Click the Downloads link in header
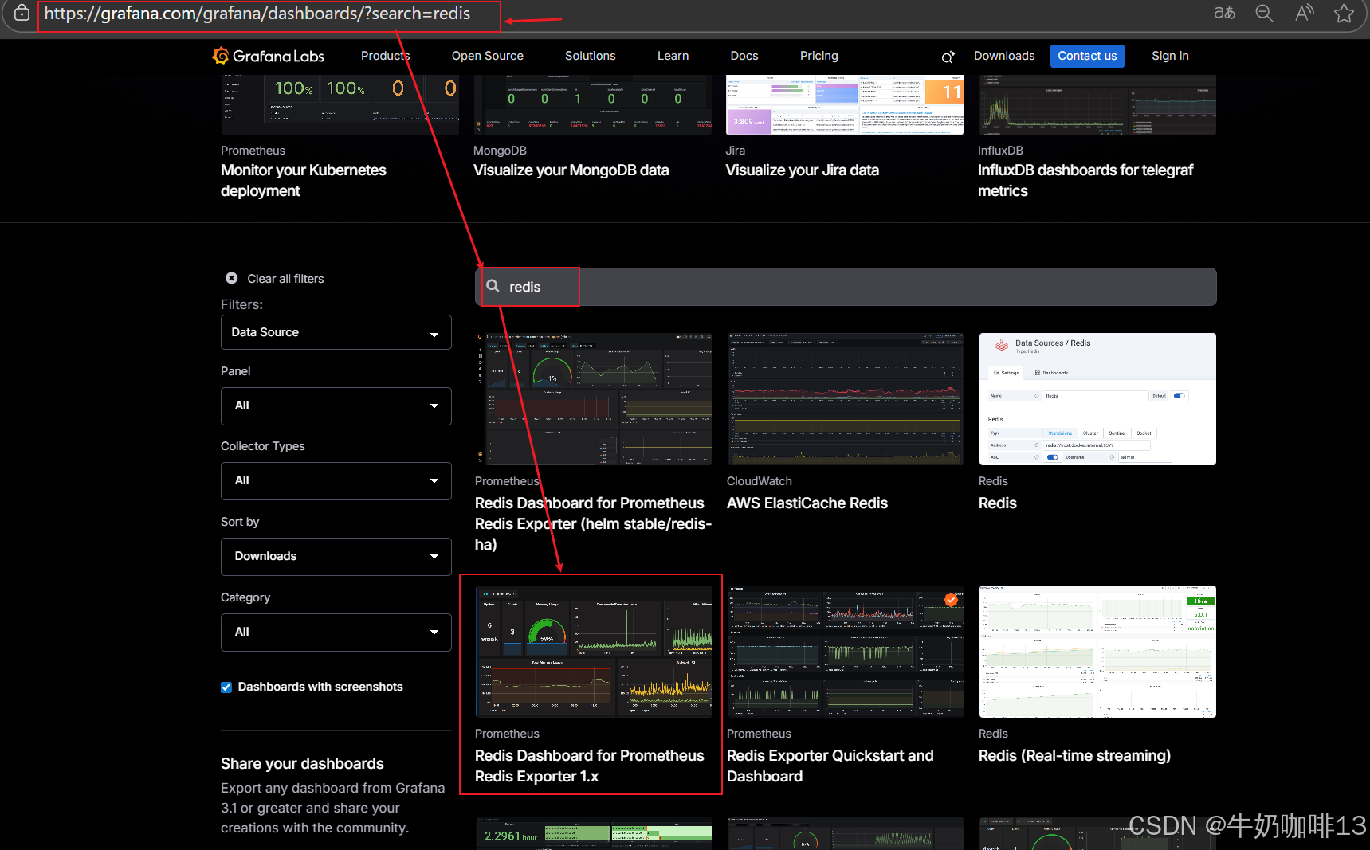This screenshot has height=850, width=1370. tap(1004, 56)
